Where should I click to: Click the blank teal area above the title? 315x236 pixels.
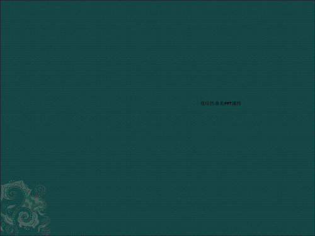[220, 63]
